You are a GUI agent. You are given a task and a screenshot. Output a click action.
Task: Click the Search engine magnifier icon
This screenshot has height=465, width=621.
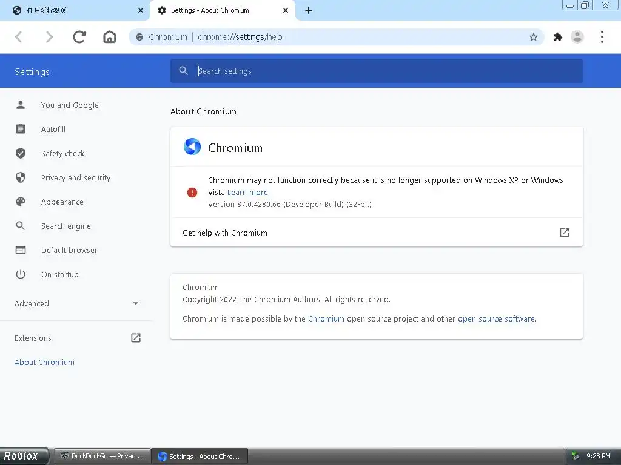coord(21,226)
